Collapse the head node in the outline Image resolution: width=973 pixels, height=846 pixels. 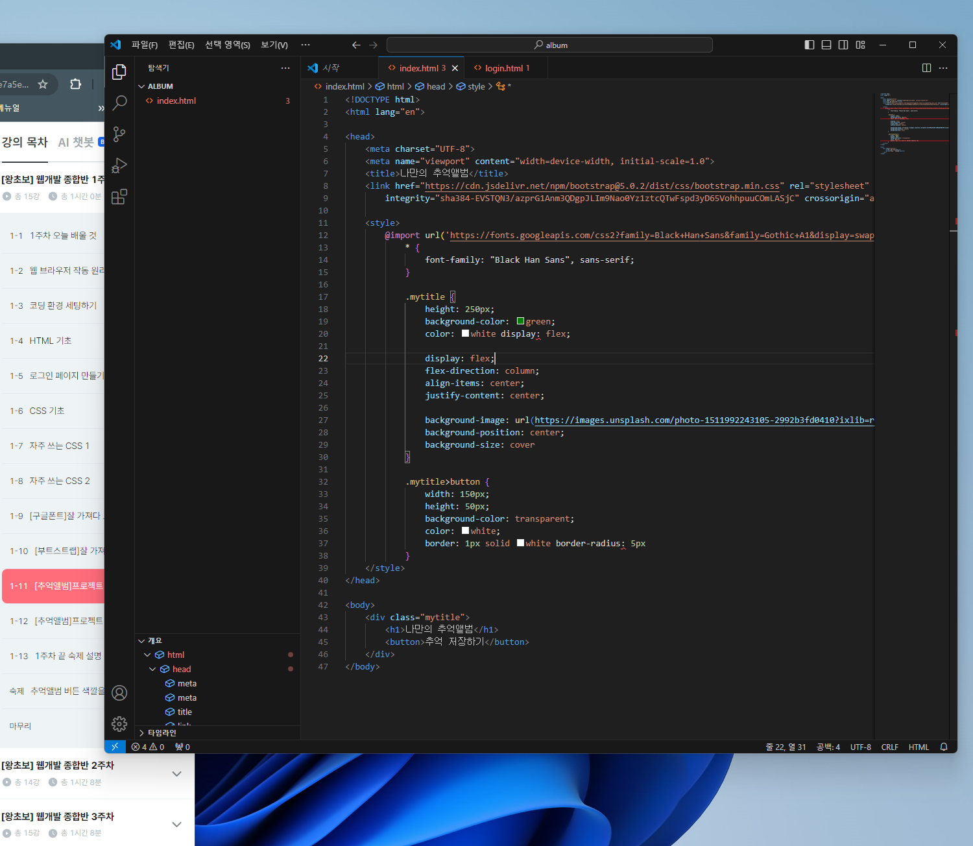click(152, 669)
